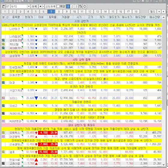
Task: Switch to group tab 4
Action: (x=28, y=12)
